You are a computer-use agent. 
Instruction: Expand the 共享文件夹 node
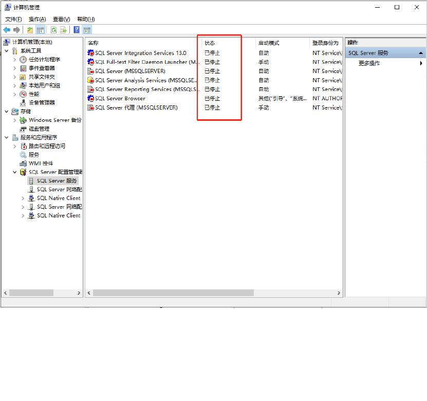pos(15,77)
